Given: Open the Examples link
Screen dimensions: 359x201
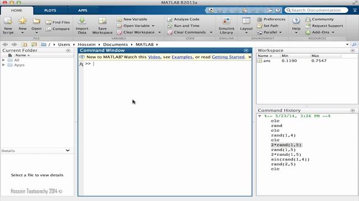Looking at the screenshot, I should point(182,57).
